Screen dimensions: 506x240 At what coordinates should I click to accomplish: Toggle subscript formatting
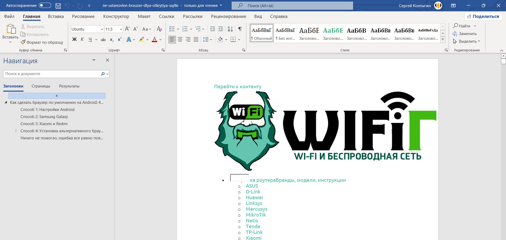[x=112, y=40]
